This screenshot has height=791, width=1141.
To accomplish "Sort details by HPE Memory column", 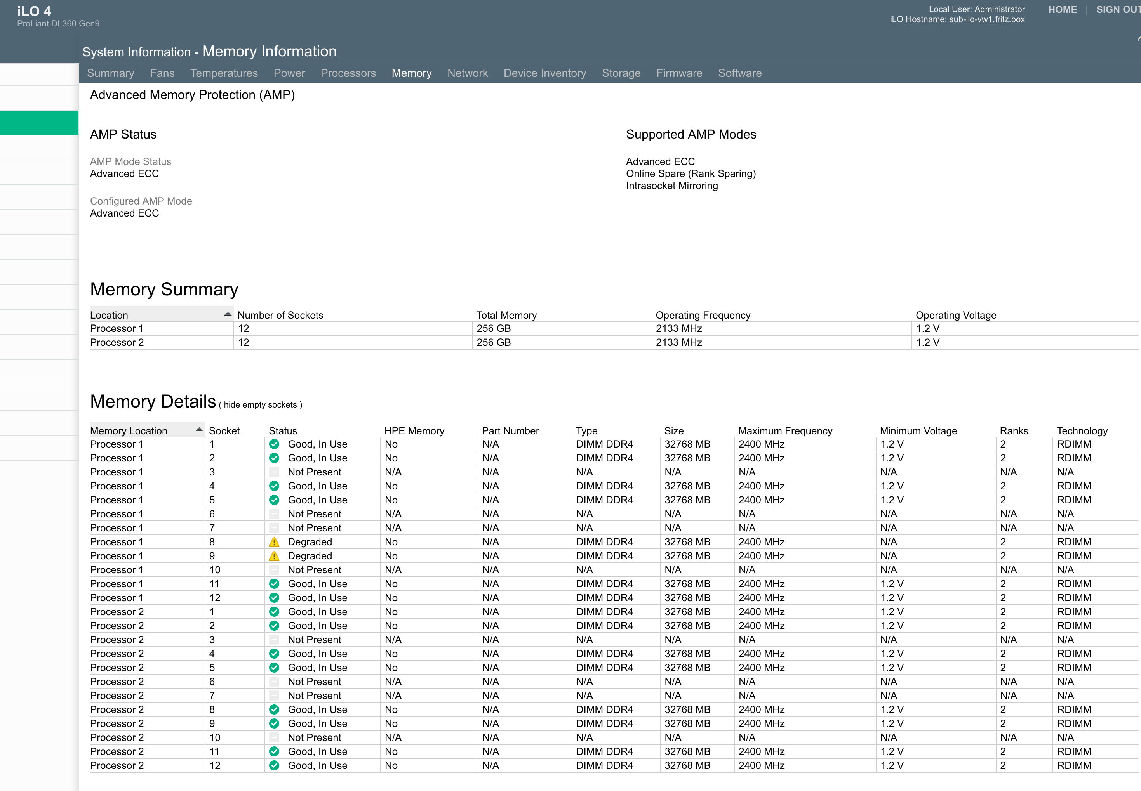I will pos(414,431).
